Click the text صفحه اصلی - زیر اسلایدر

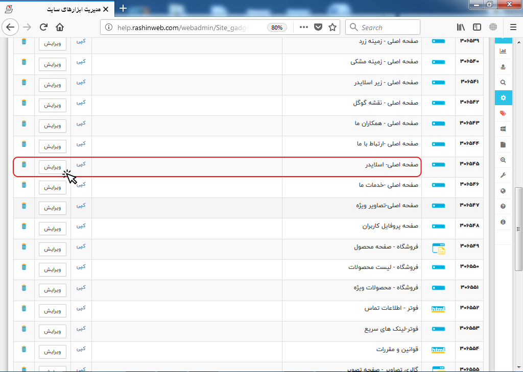click(x=386, y=82)
